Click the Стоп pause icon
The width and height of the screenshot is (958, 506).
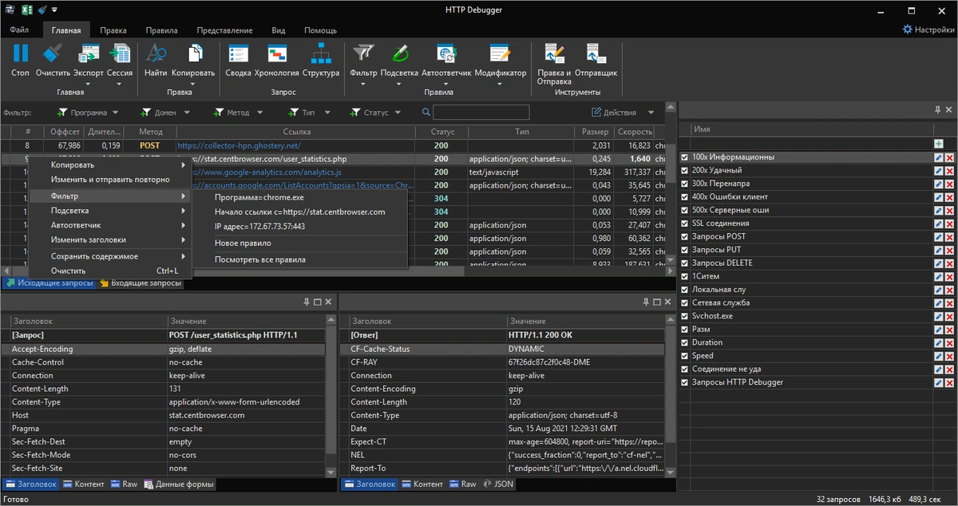(20, 54)
